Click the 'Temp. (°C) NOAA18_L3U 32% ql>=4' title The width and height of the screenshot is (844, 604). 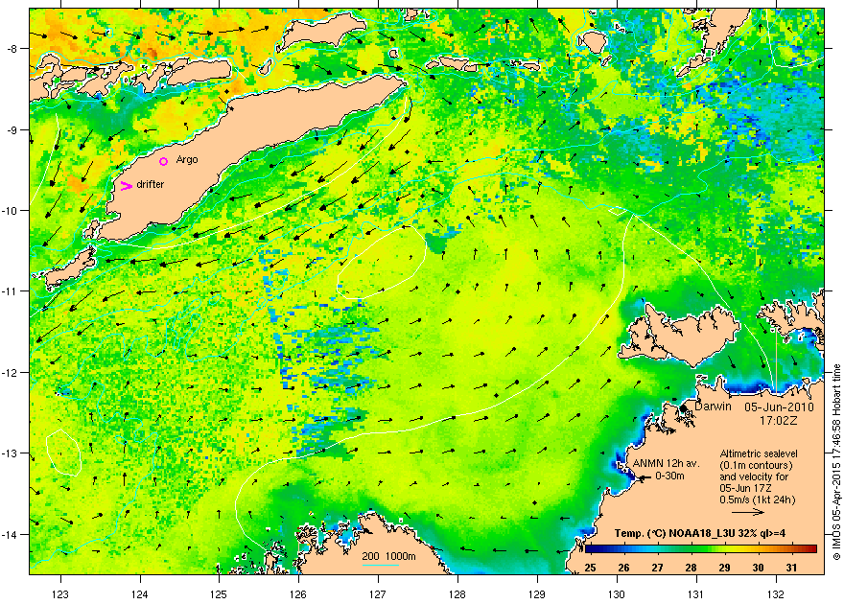(700, 534)
